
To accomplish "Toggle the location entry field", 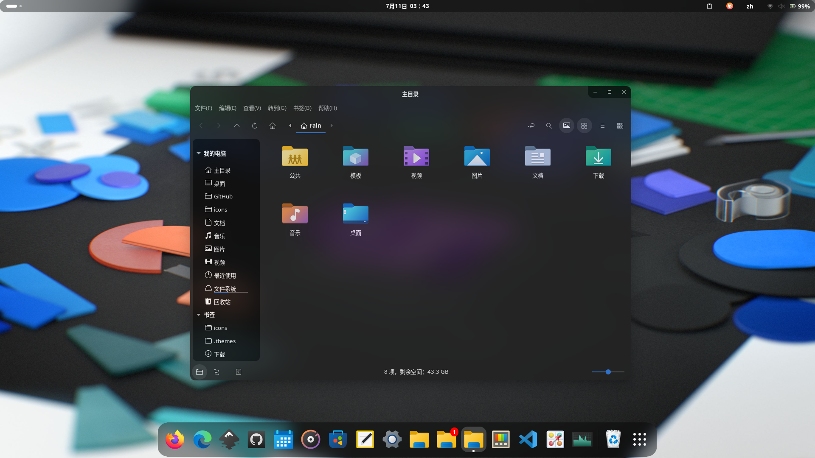I will pyautogui.click(x=531, y=126).
